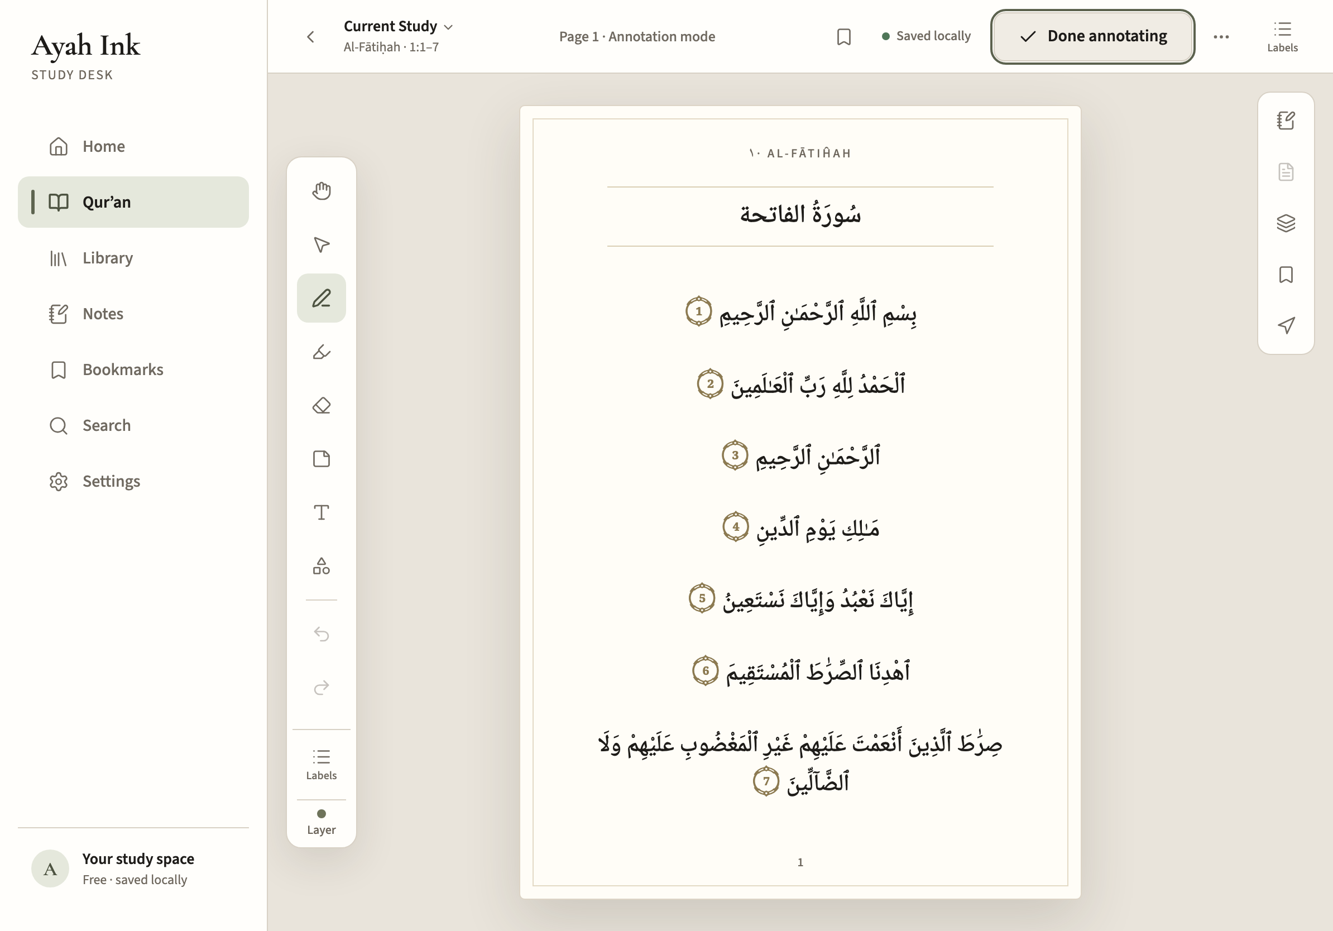Open the Notes section

click(x=133, y=314)
